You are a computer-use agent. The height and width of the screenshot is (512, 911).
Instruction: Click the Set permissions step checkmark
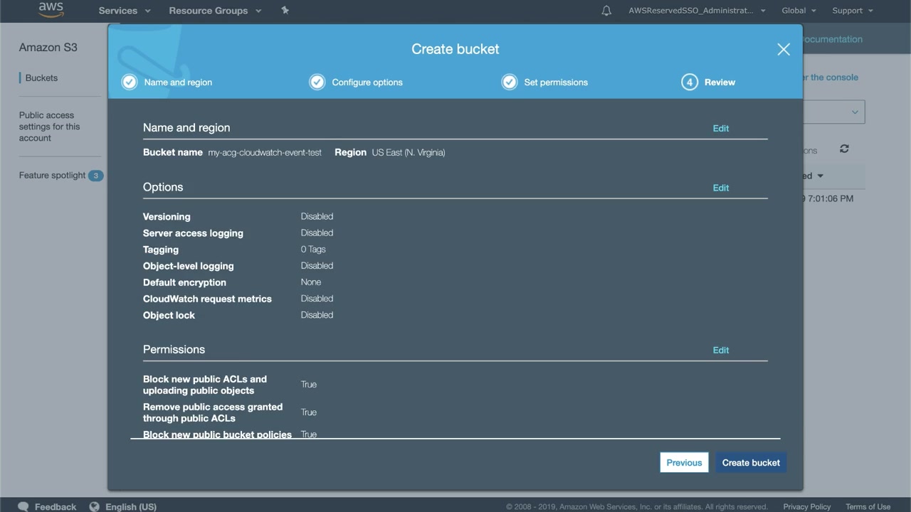(509, 82)
